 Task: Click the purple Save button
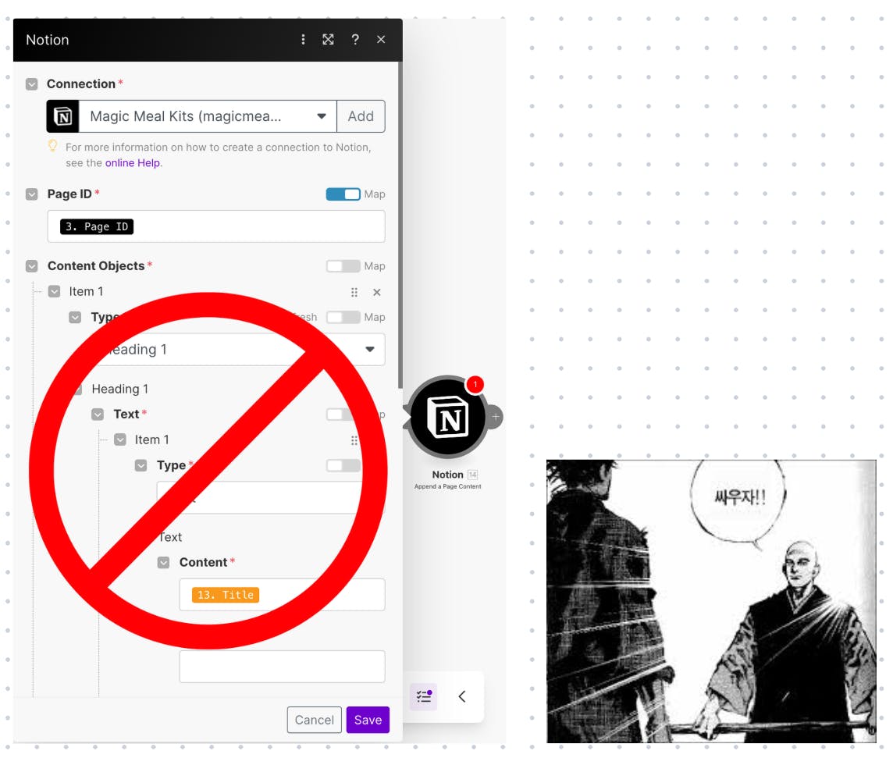click(x=368, y=720)
